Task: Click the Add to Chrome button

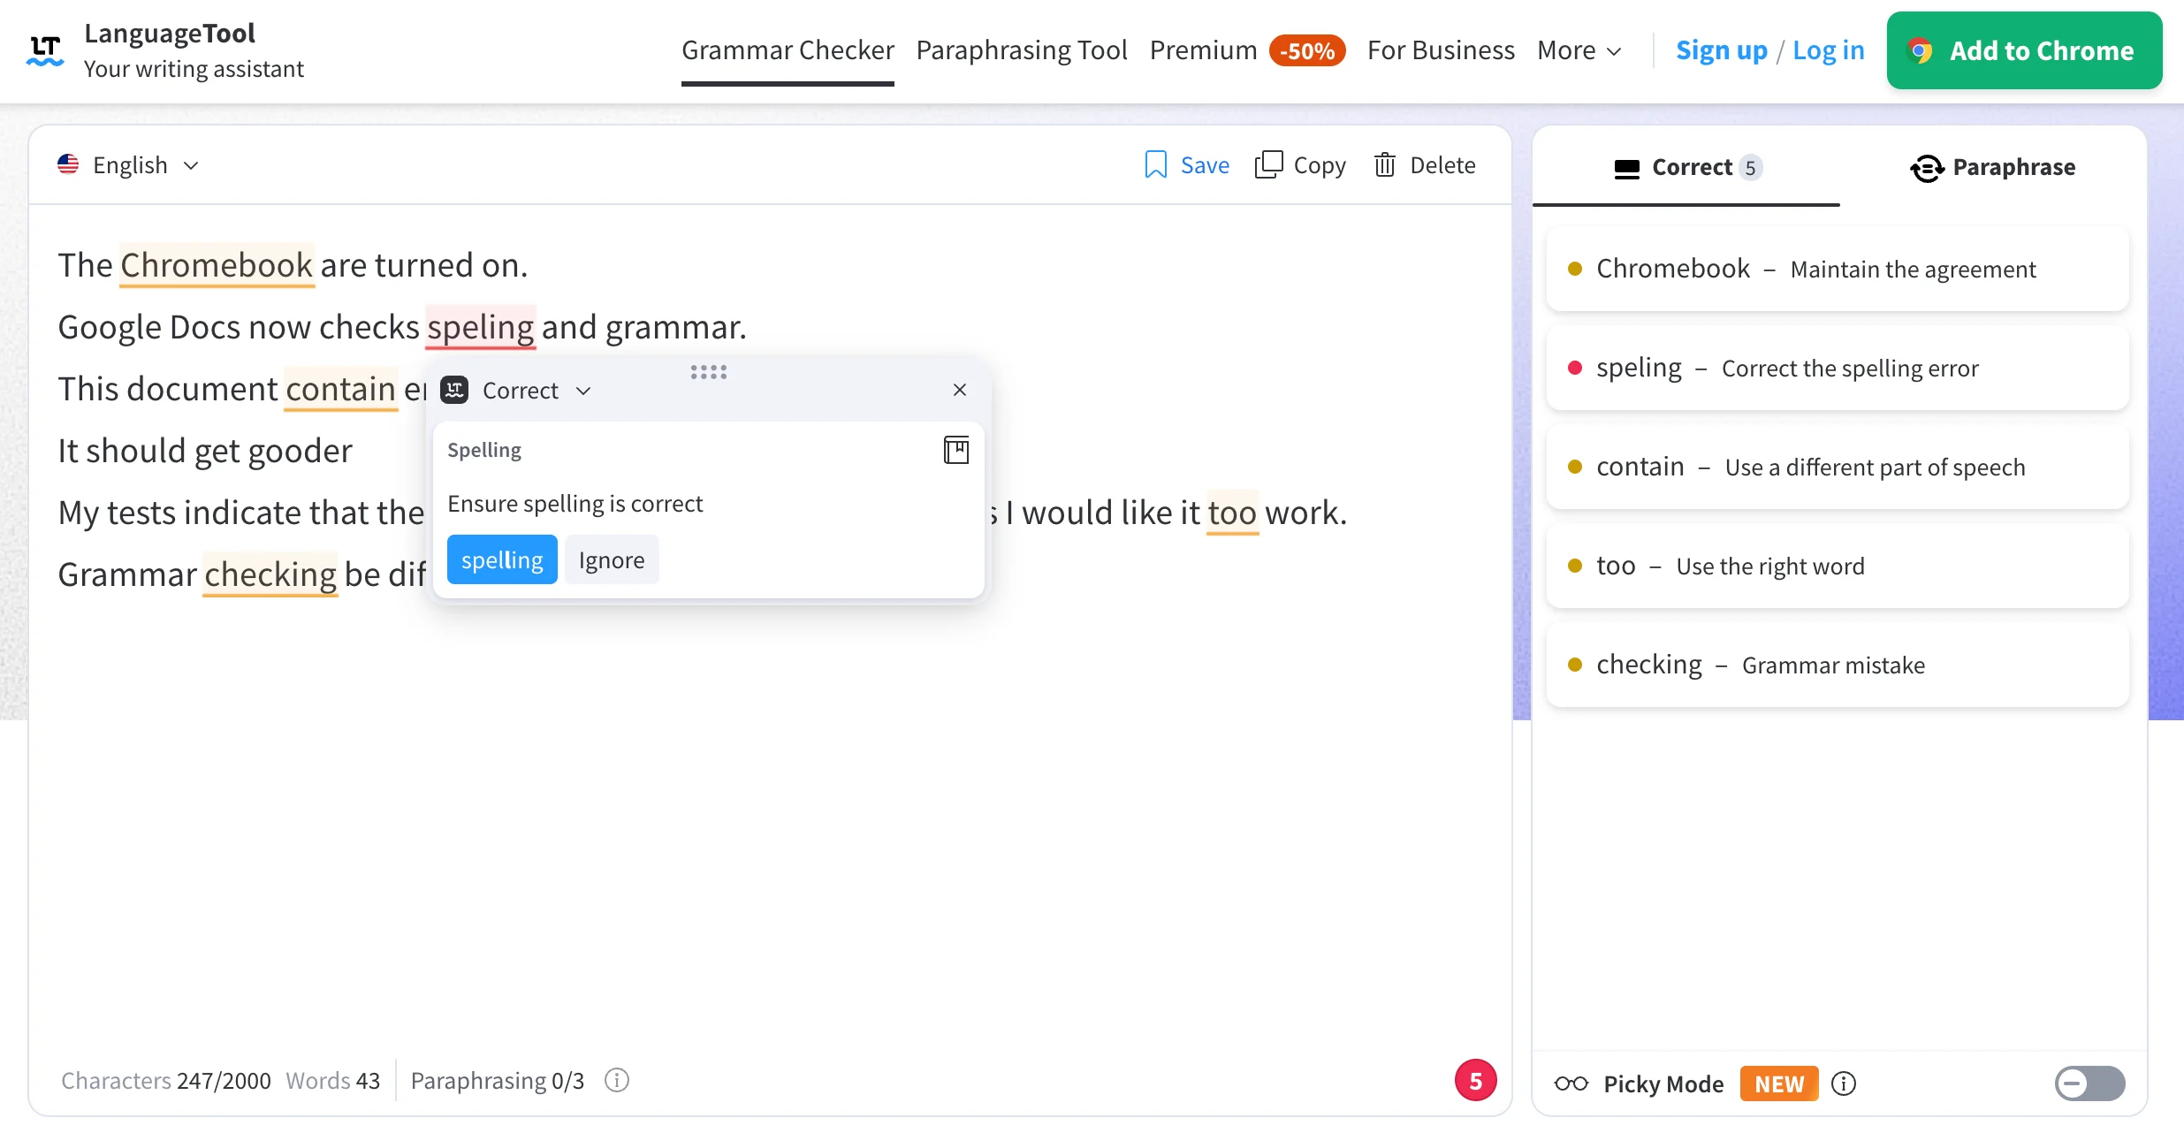Action: tap(2024, 50)
